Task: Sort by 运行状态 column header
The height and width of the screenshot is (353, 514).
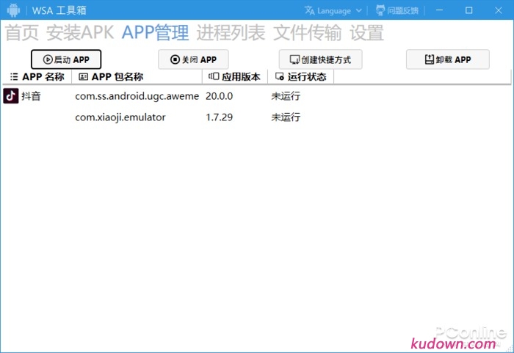Action: pos(301,77)
